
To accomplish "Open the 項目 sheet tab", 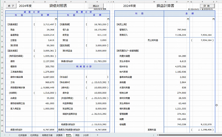I will click(x=77, y=135).
